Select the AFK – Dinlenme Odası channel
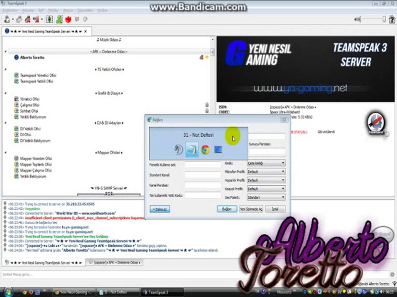This screenshot has height=297, width=397. (109, 52)
